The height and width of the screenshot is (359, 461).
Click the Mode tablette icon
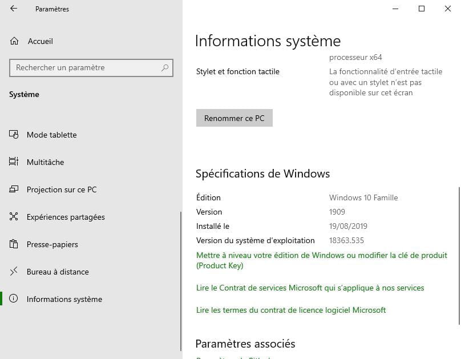14,134
